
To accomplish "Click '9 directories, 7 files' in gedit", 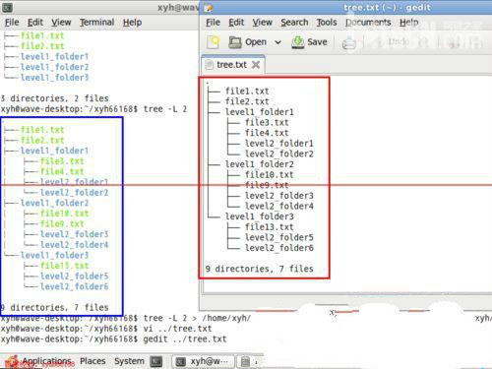I will 259,269.
